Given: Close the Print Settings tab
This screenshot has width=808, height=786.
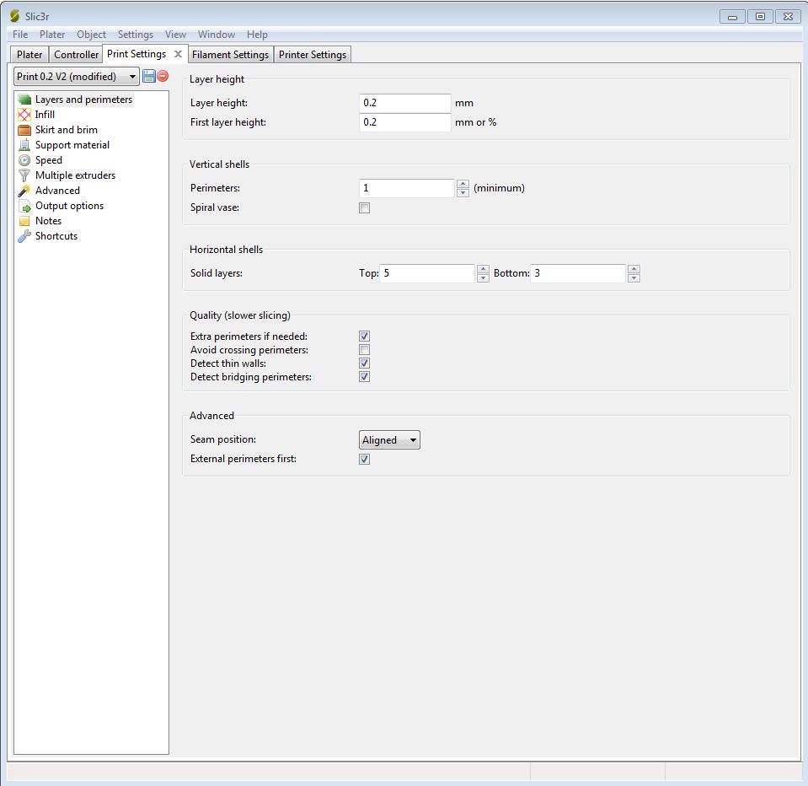Looking at the screenshot, I should 178,54.
